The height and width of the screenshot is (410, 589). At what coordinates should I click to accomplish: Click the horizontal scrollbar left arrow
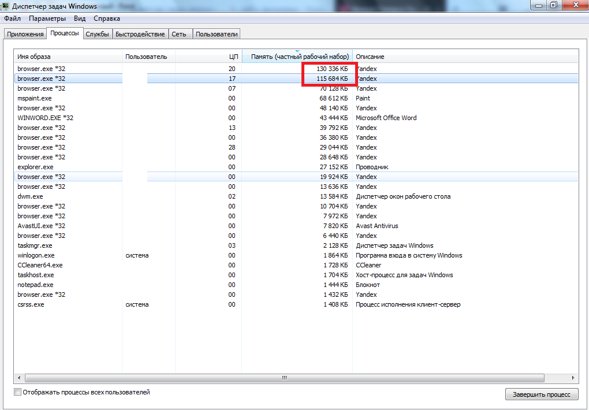tap(19, 378)
